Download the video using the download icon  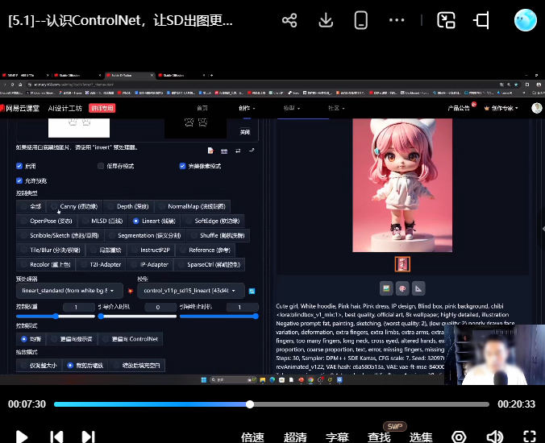(x=326, y=21)
